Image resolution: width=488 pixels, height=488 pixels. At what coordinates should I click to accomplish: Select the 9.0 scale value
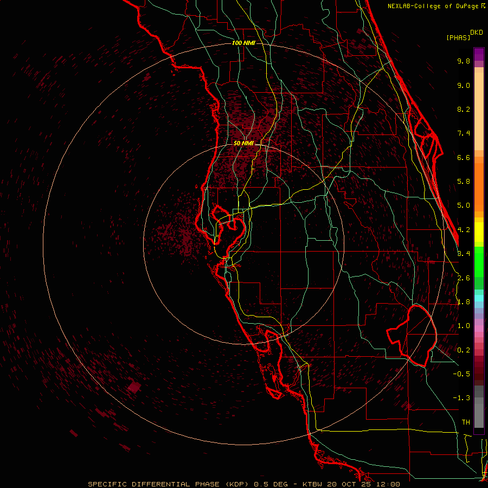point(464,86)
